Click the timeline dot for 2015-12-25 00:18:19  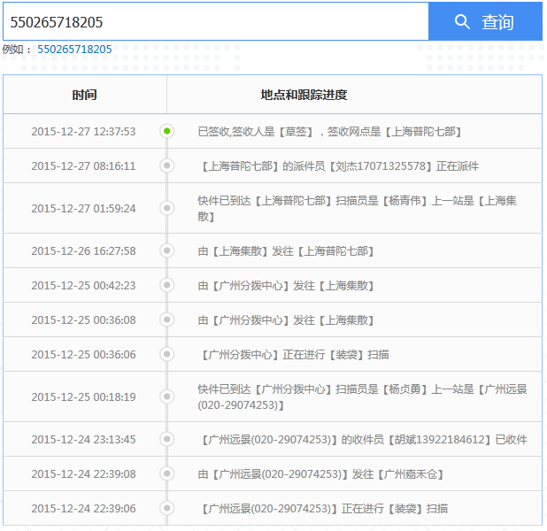click(167, 396)
